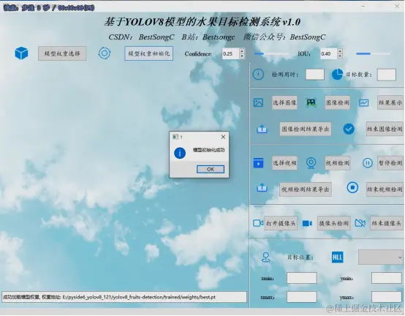Click the location pin icon beside 目标位置

pyautogui.click(x=266, y=257)
